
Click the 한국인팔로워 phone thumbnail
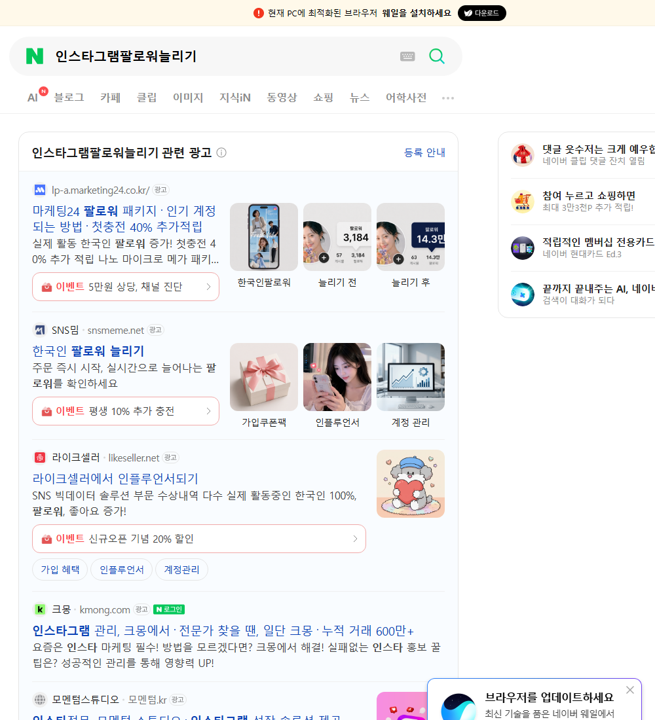coord(264,237)
